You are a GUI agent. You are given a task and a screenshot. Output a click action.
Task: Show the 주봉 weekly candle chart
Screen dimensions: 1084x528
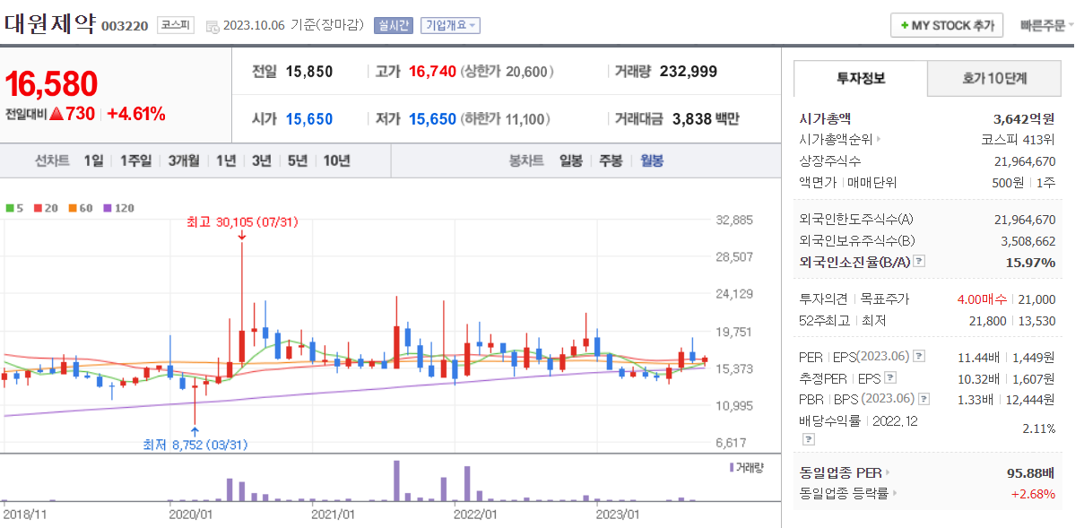point(611,161)
